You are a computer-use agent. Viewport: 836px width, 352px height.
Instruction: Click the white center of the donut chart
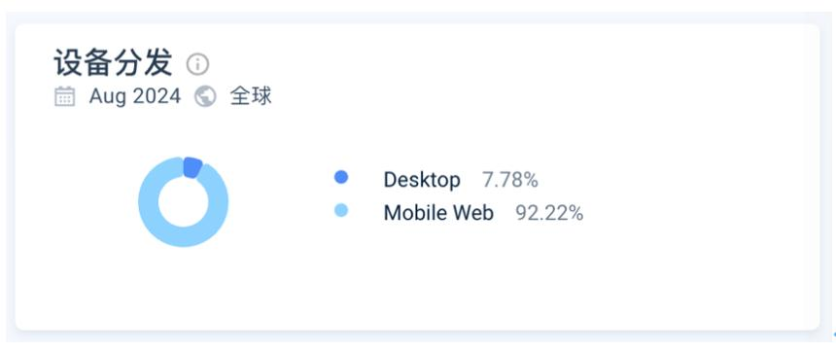click(184, 202)
